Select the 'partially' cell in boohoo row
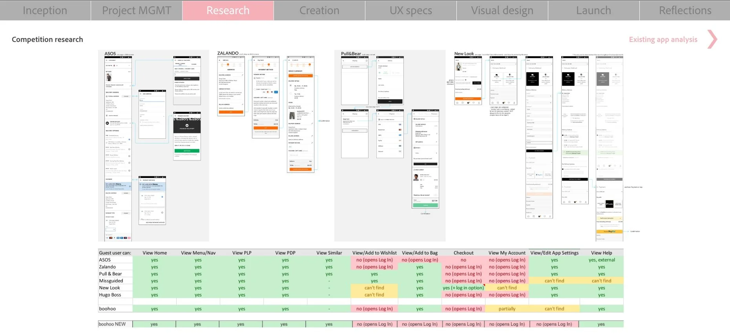 [507, 309]
